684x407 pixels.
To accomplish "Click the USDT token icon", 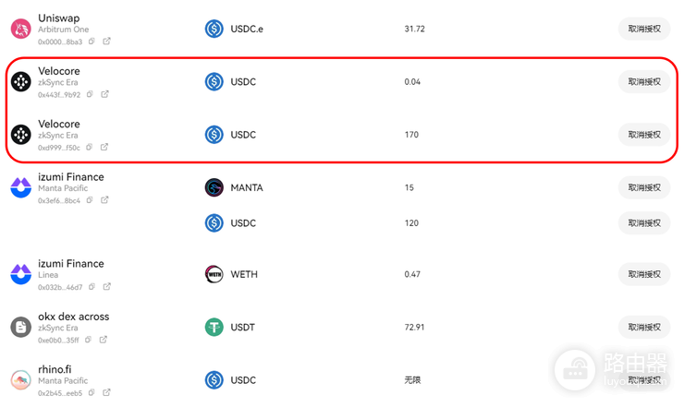I will [x=214, y=328].
